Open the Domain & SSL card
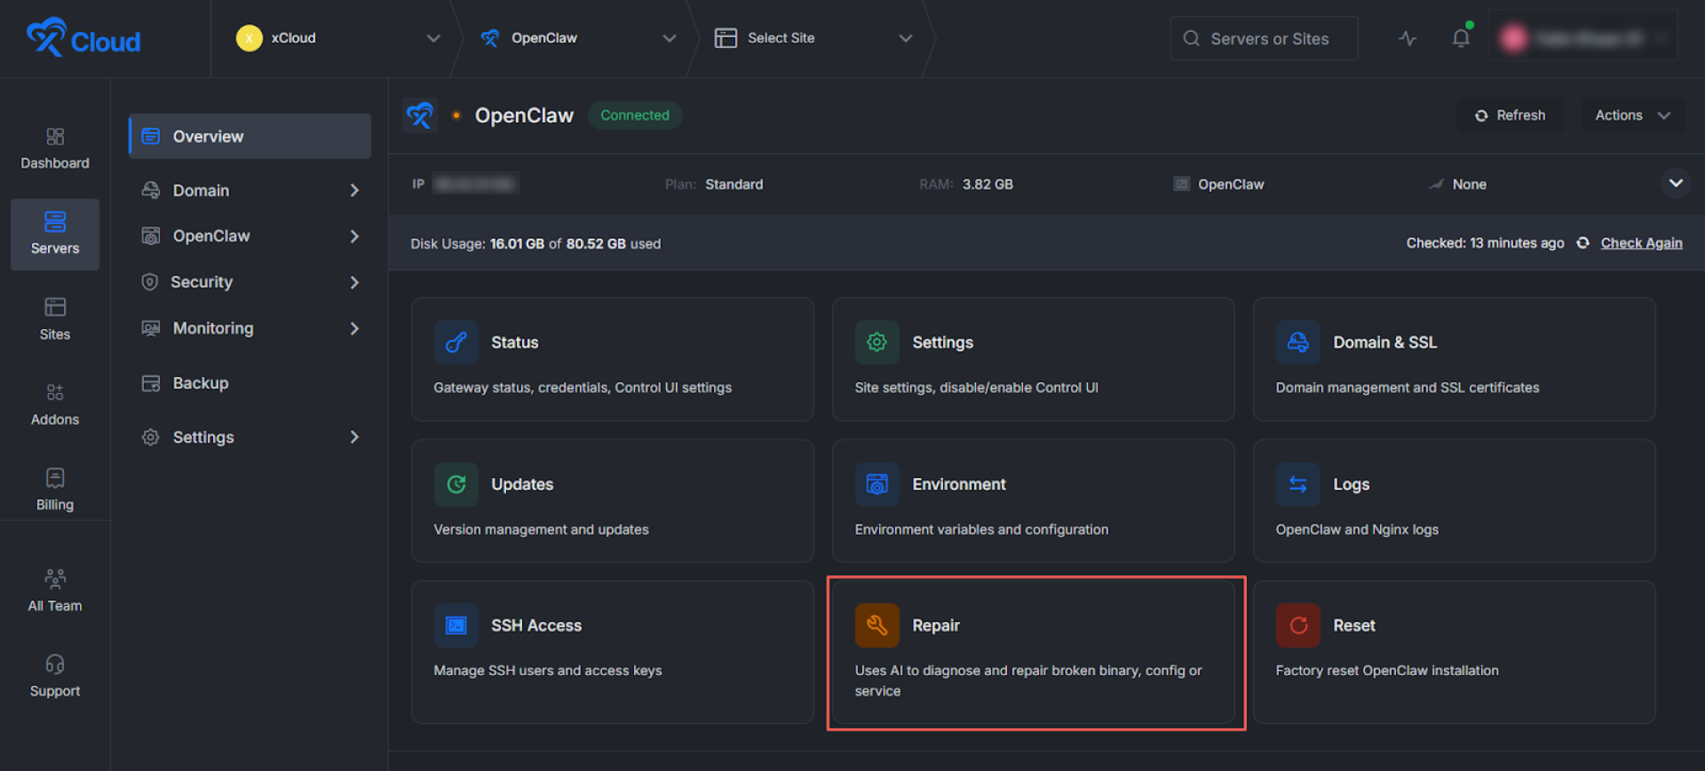 coord(1455,359)
